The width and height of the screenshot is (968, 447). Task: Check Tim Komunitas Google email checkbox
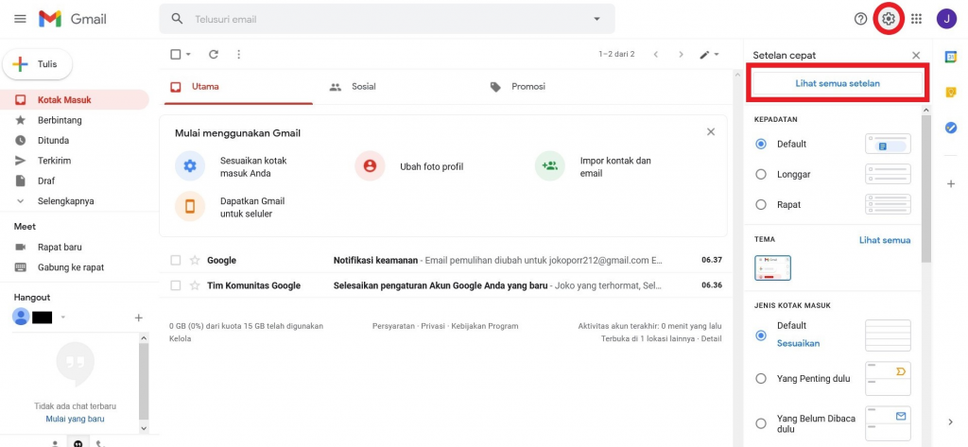(176, 285)
